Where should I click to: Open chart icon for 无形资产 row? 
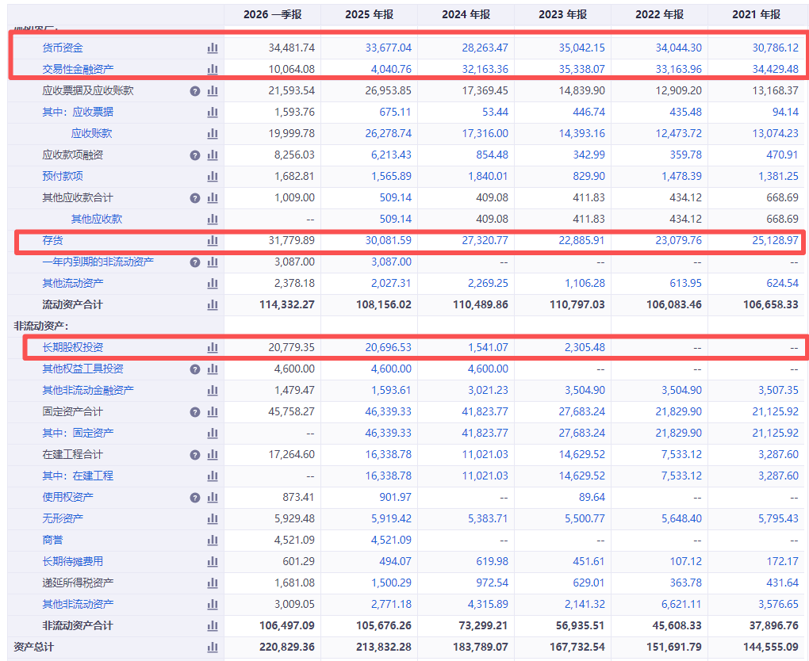coord(212,518)
